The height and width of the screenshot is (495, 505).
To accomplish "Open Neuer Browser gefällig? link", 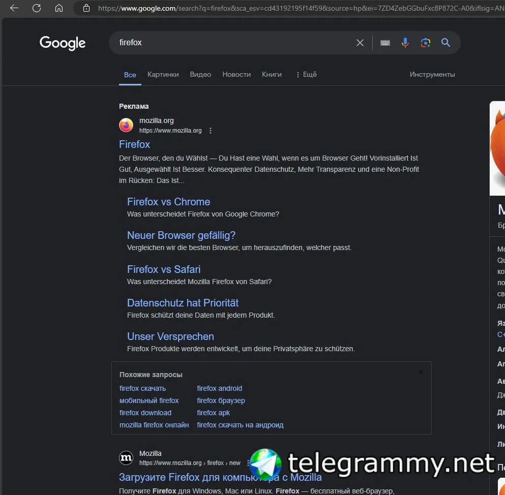I will (182, 235).
